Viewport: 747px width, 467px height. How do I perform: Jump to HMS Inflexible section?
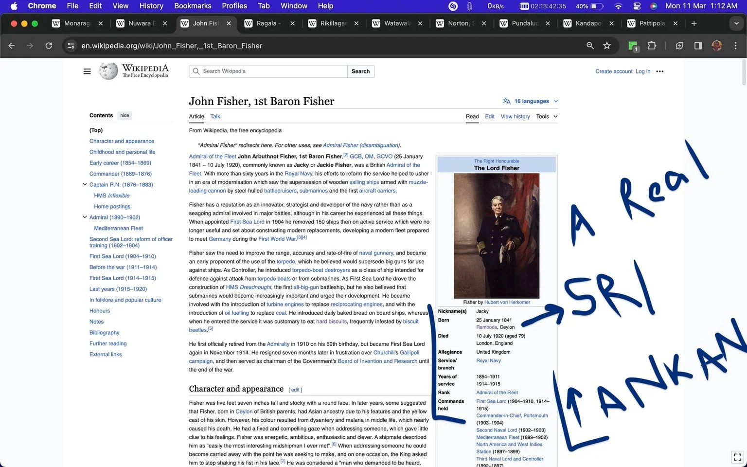(112, 196)
